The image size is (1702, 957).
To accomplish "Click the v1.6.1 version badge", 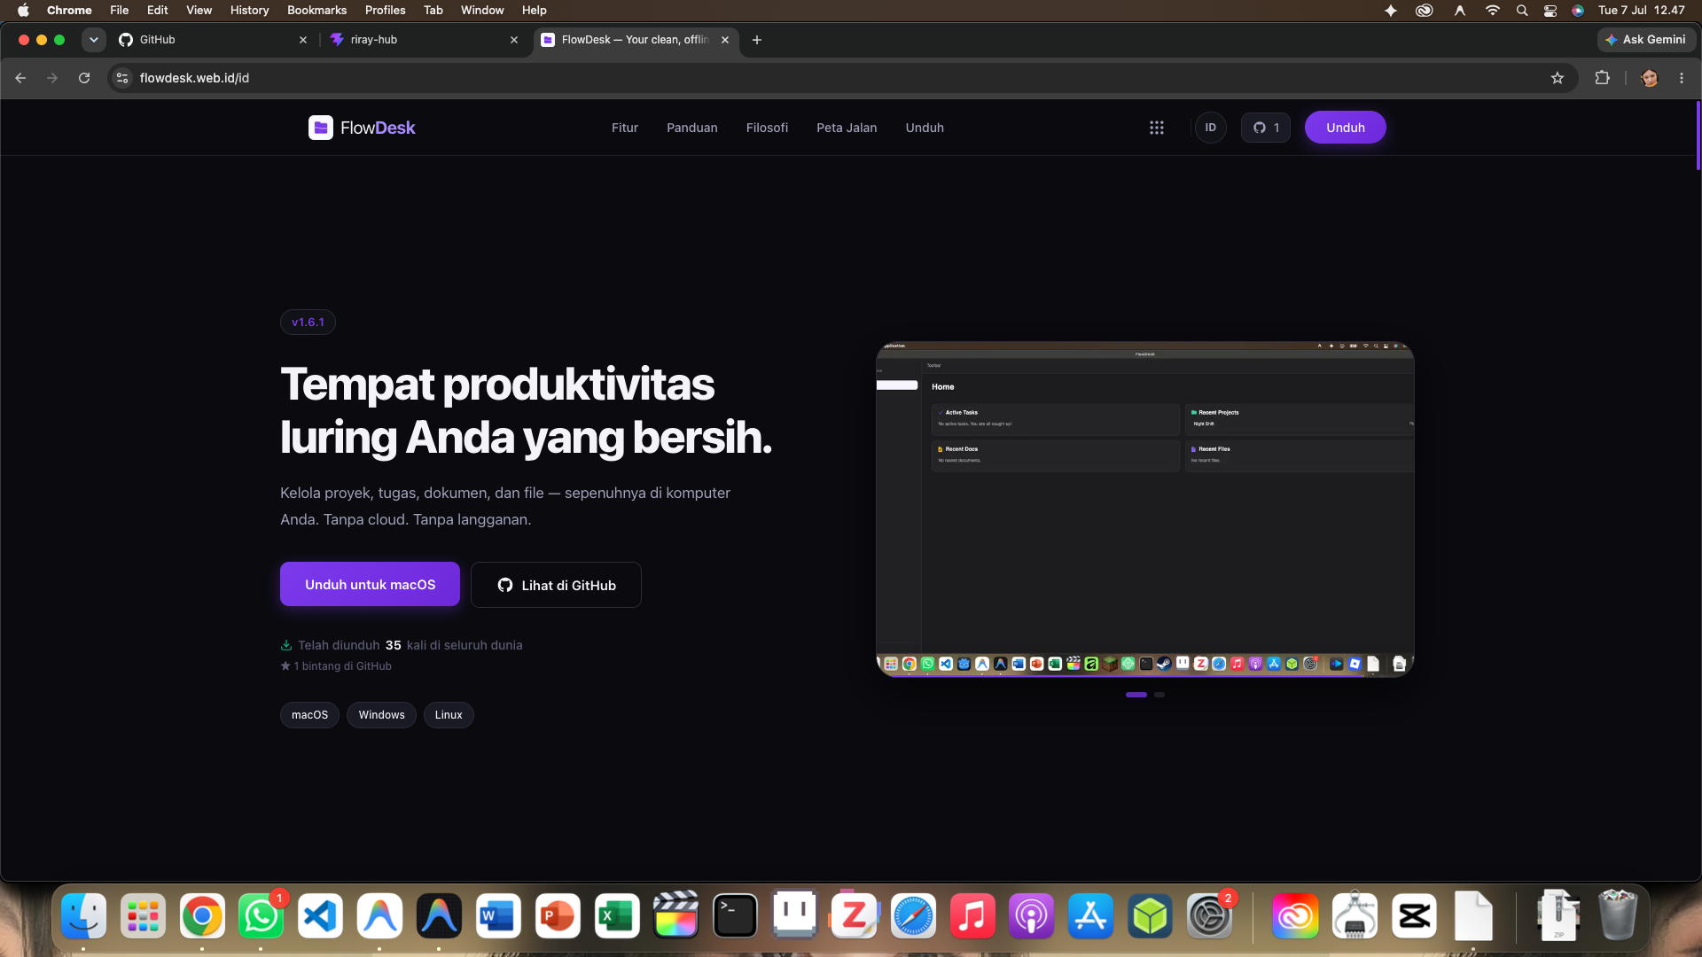I will coord(308,323).
